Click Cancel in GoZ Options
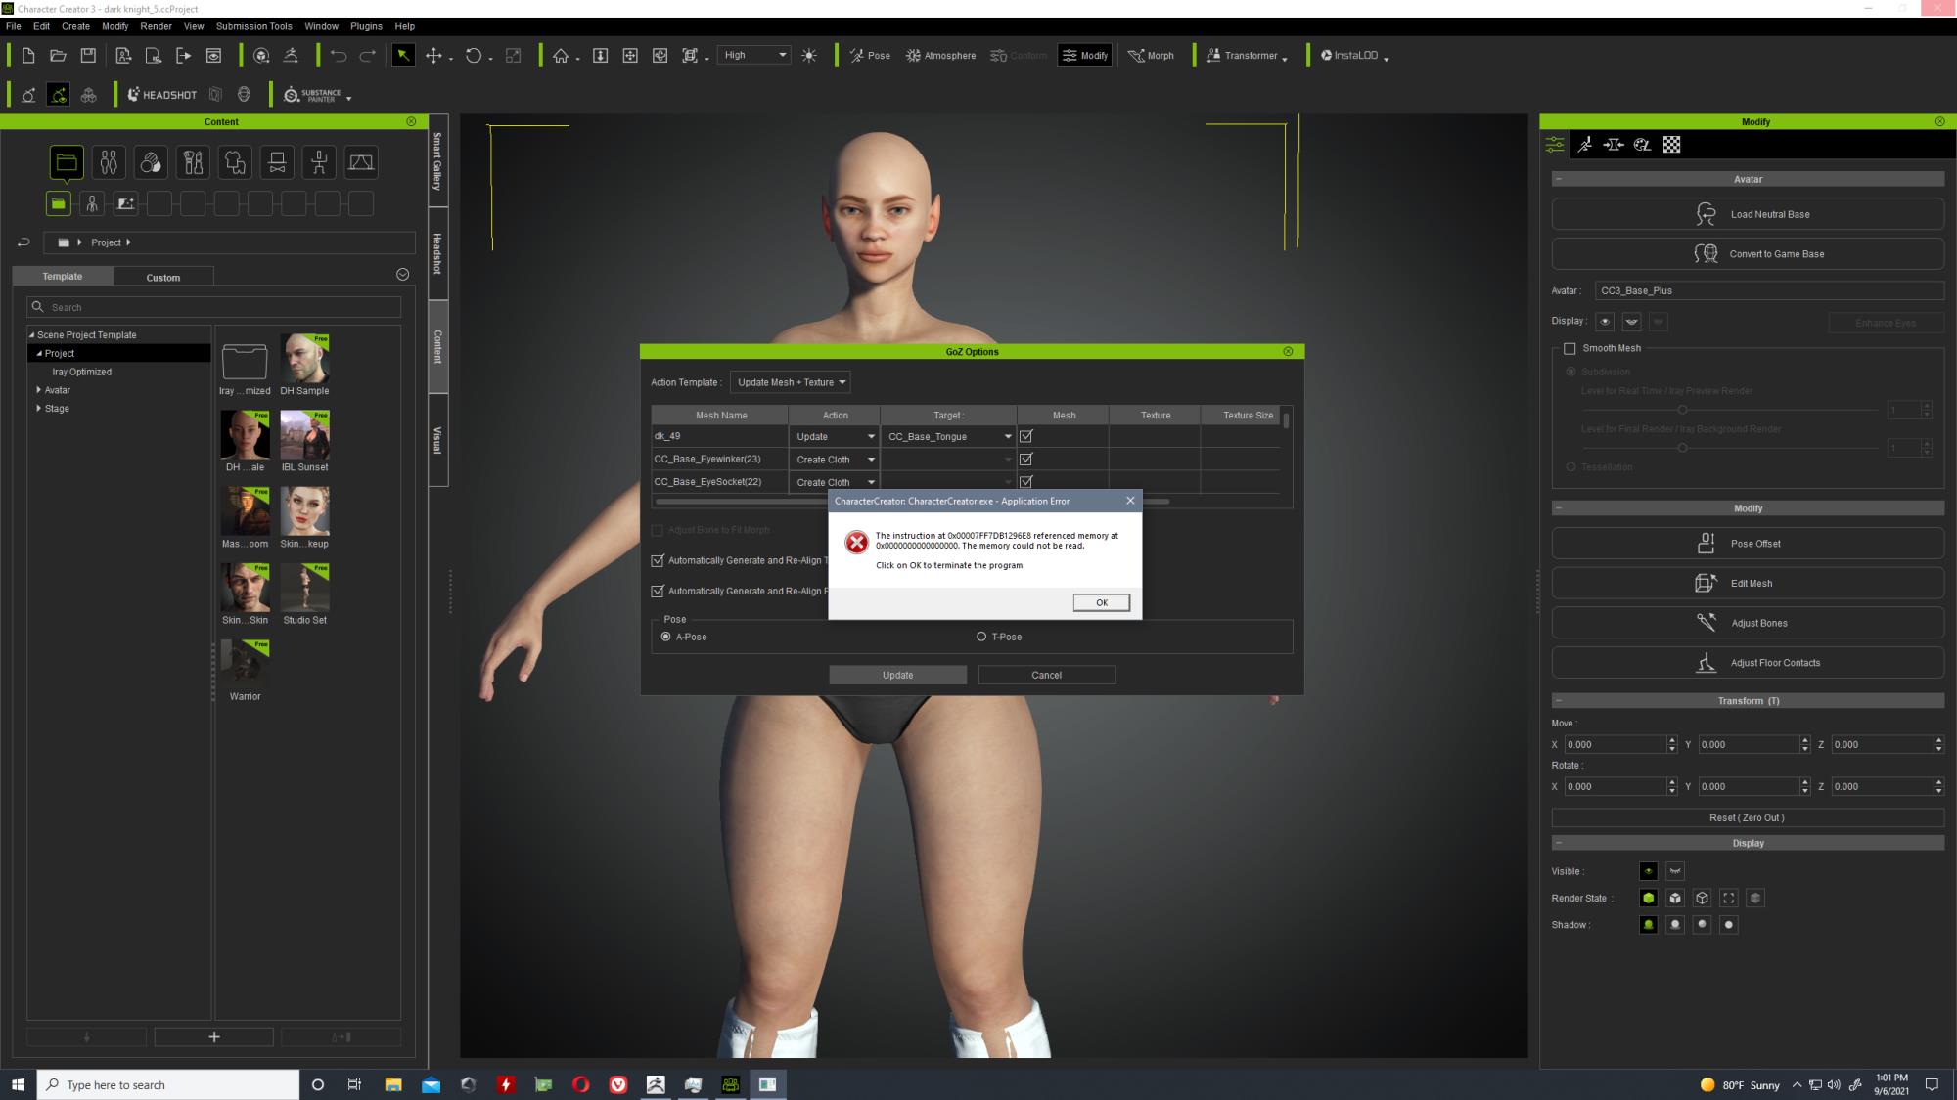Image resolution: width=1957 pixels, height=1100 pixels. pos(1046,675)
